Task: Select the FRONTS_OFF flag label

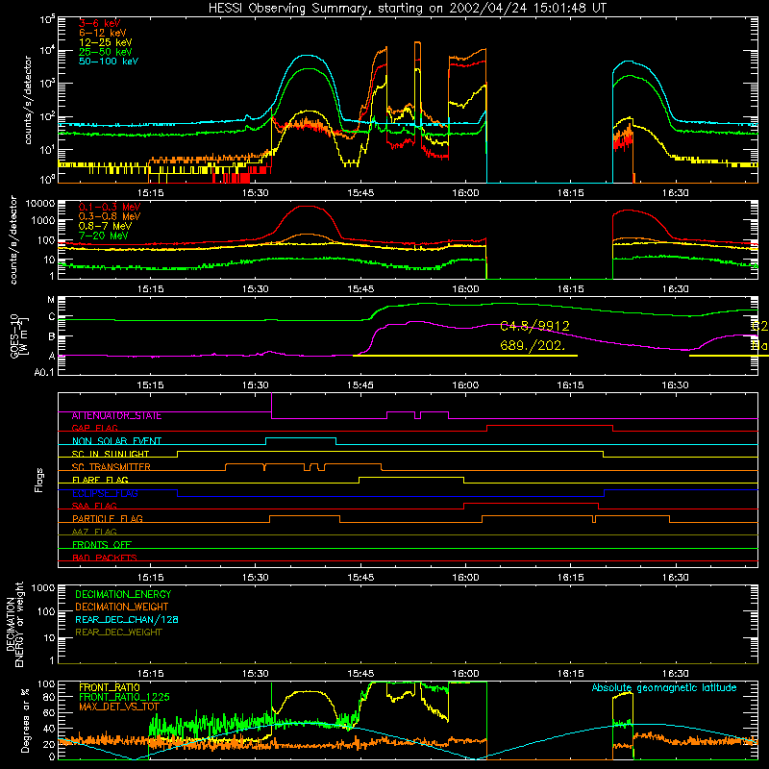Action: point(102,545)
